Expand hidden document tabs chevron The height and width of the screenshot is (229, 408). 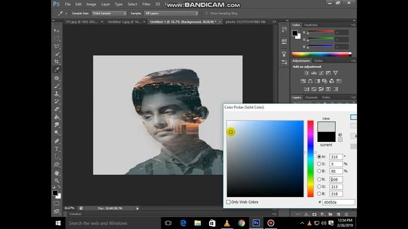pos(274,22)
